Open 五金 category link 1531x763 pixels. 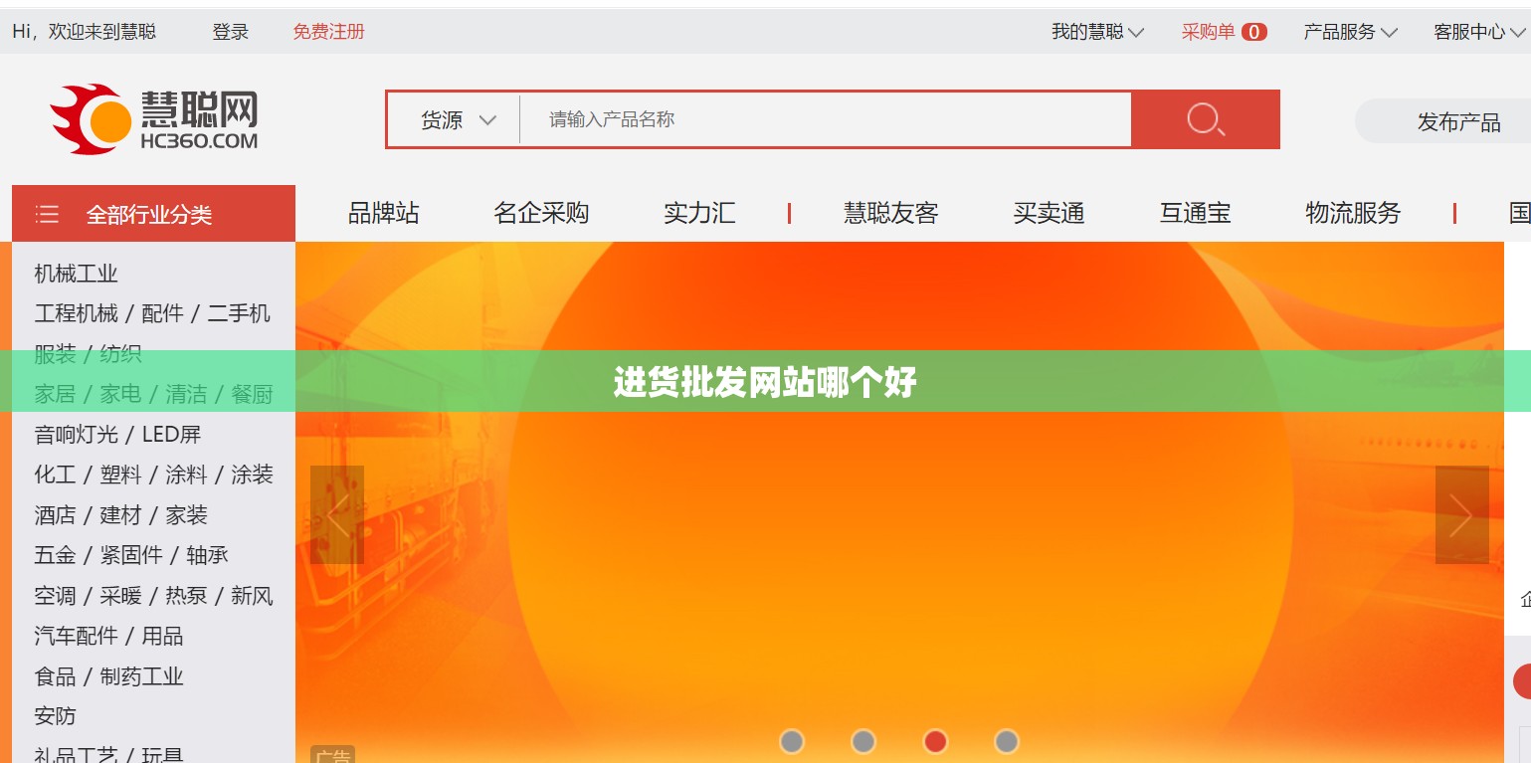click(x=55, y=555)
